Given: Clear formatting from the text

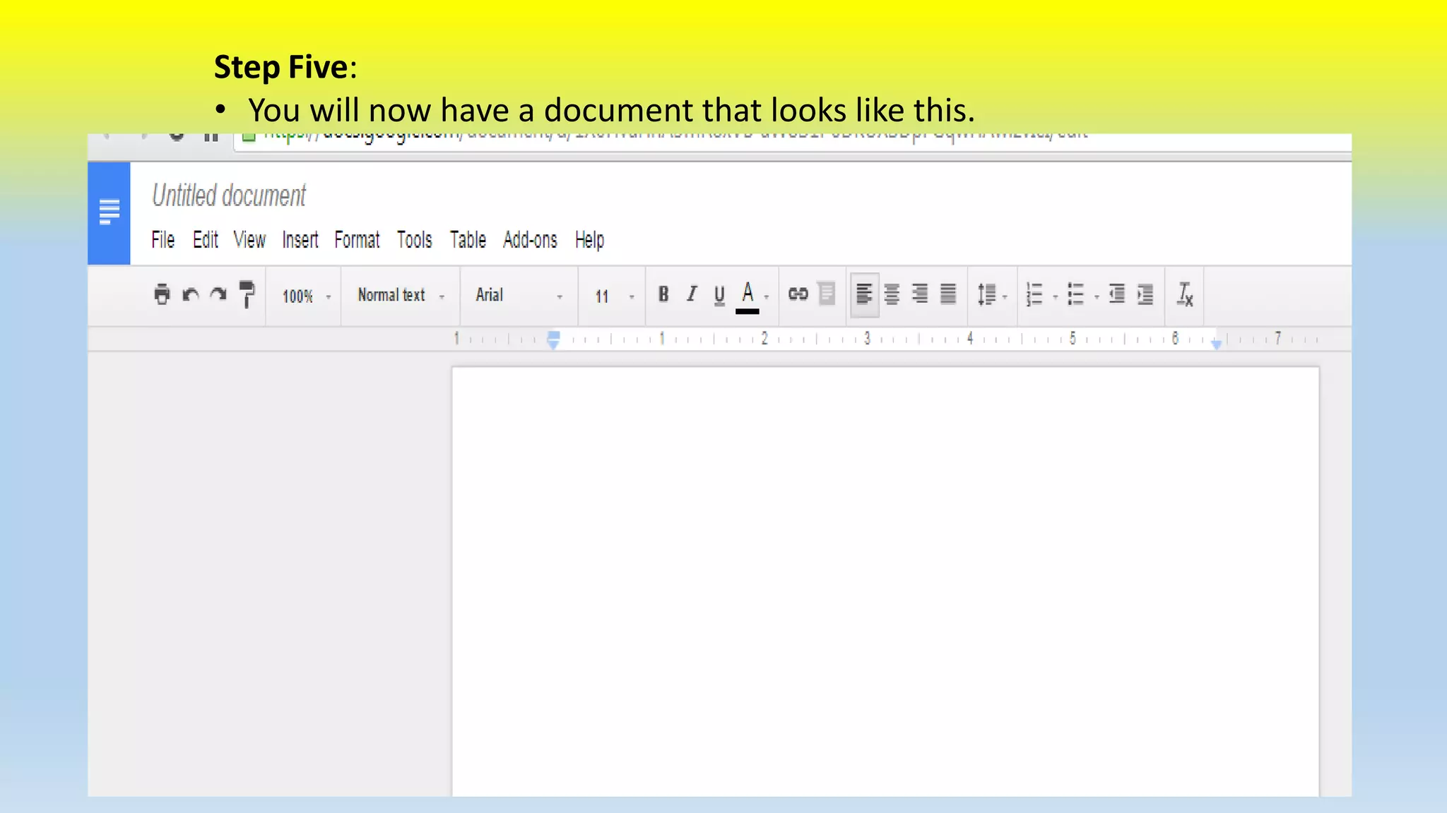Looking at the screenshot, I should [1185, 294].
